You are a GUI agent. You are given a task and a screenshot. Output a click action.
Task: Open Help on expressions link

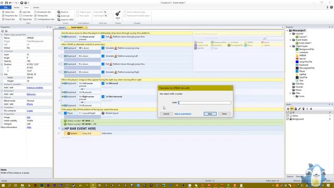(183, 114)
